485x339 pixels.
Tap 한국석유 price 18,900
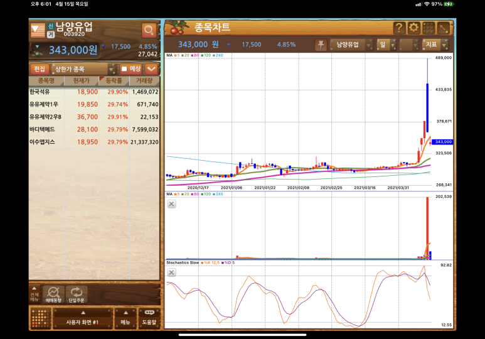click(88, 92)
